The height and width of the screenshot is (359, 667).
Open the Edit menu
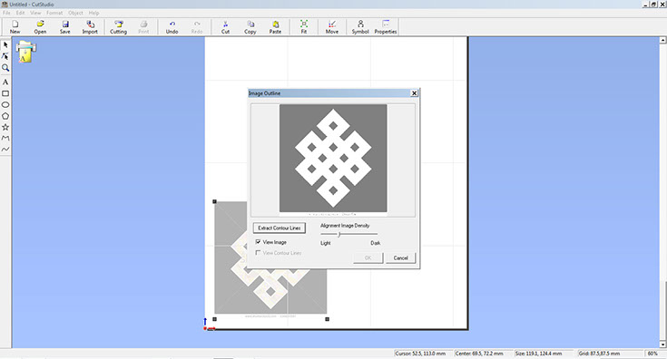coord(20,13)
